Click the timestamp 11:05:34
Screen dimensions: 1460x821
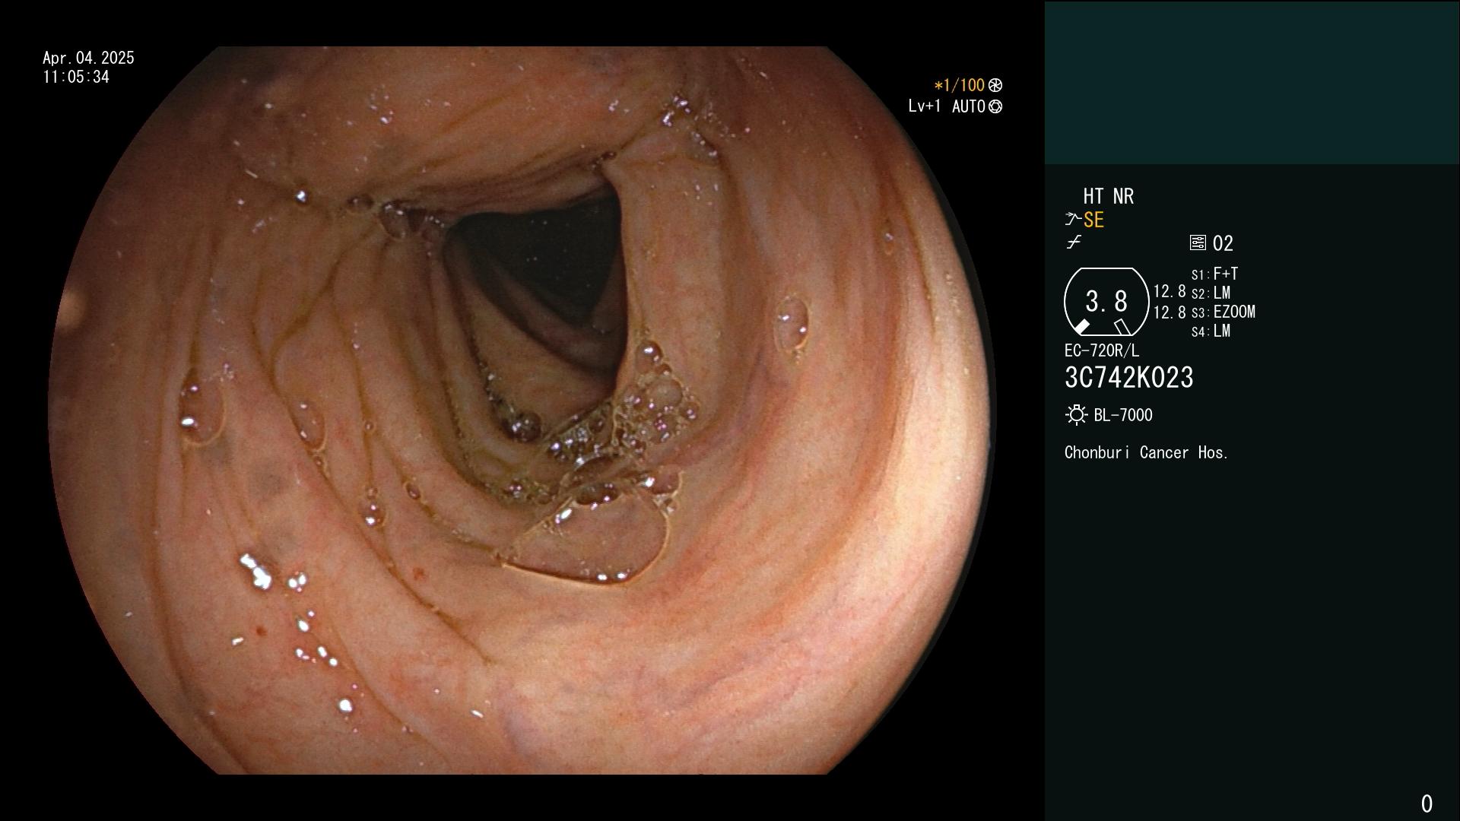(76, 77)
